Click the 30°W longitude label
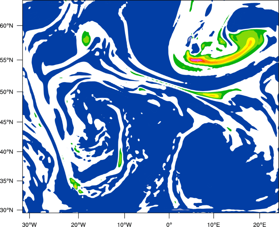Image resolution: width=279 pixels, height=227 pixels. (x=29, y=225)
